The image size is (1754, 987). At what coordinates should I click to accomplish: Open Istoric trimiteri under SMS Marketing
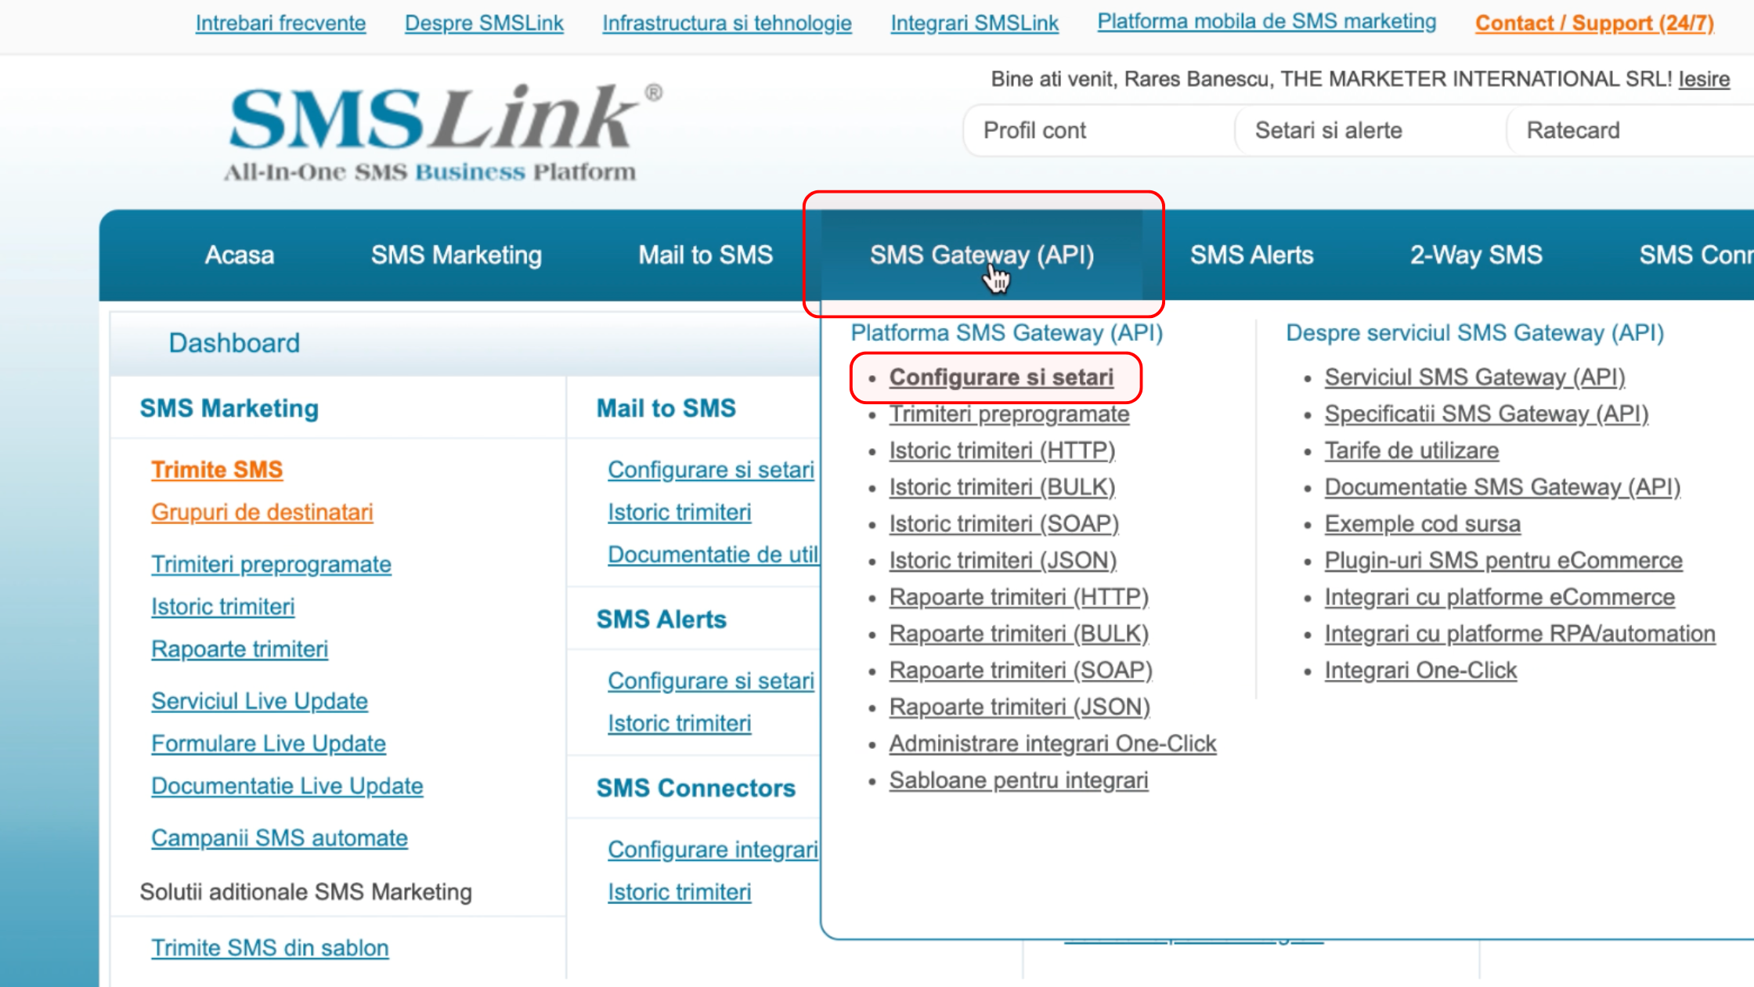coord(223,607)
